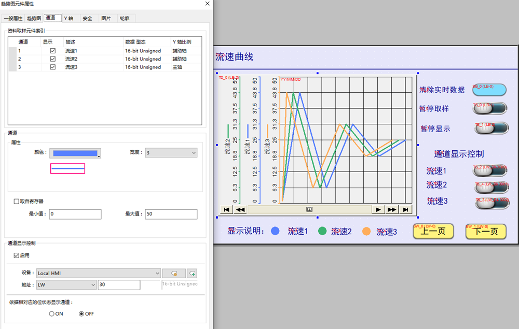
Task: Select the ON radio button
Action: pos(52,313)
